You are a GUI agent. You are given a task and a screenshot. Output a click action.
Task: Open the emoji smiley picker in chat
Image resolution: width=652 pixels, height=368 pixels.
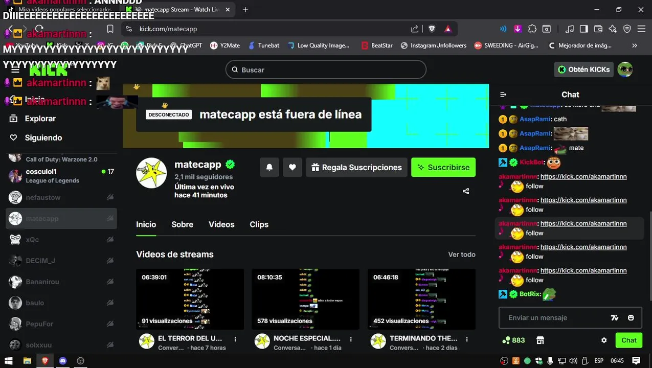[x=631, y=318]
